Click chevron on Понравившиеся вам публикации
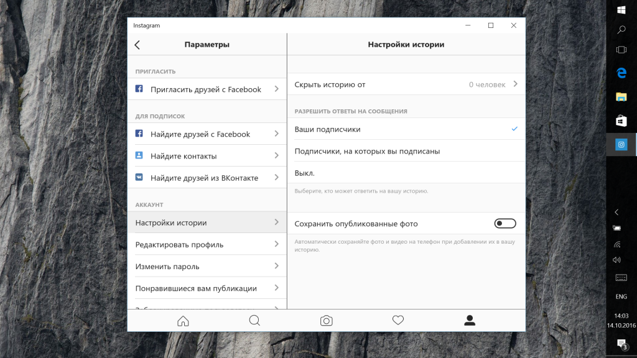637x358 pixels. 277,288
